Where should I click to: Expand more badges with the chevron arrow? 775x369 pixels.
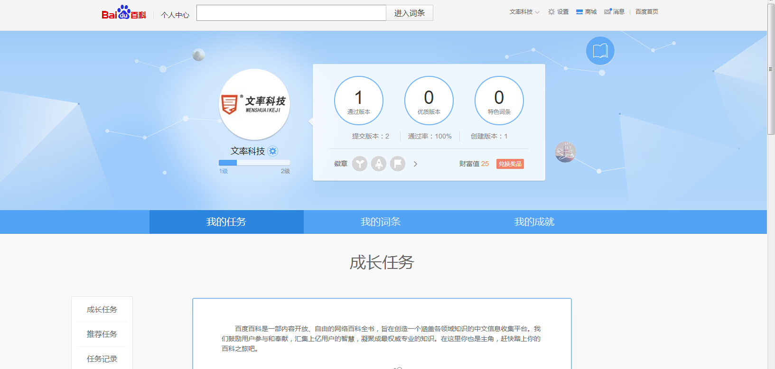[416, 164]
